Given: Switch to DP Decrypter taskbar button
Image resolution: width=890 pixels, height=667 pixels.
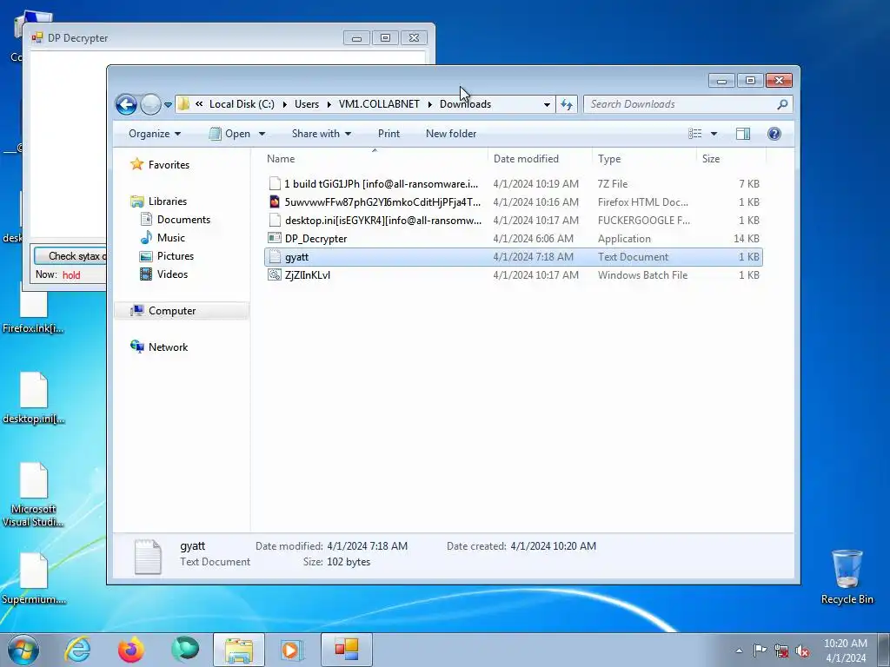Looking at the screenshot, I should pyautogui.click(x=346, y=650).
